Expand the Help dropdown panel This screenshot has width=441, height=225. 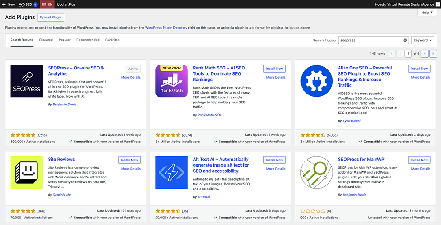point(427,12)
